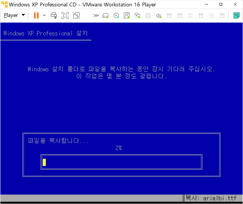Click the greyed camera-like device icon
Viewport: 243px width, 204px height.
point(190,15)
